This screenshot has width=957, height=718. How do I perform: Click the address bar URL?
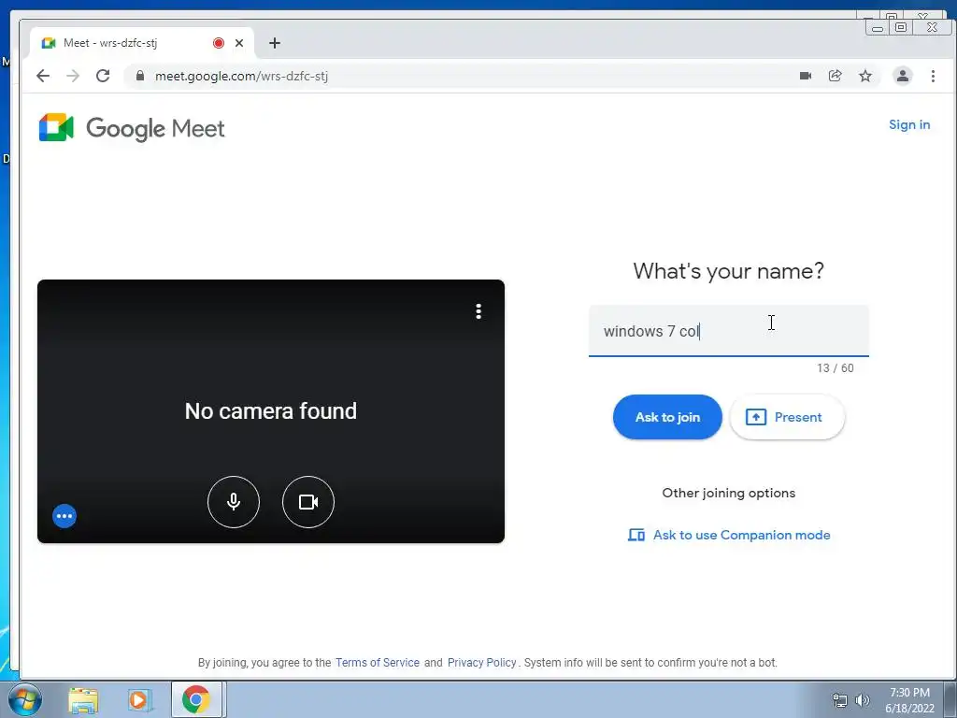tap(241, 76)
